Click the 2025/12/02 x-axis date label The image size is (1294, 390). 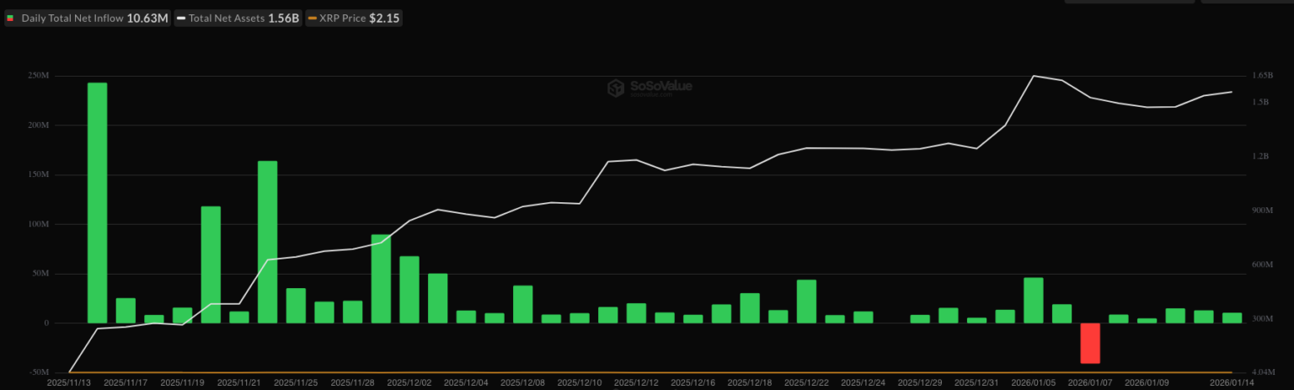click(x=409, y=382)
